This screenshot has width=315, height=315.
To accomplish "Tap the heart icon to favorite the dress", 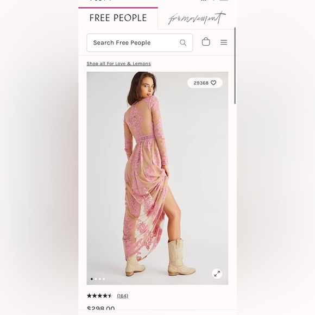I will pos(213,83).
